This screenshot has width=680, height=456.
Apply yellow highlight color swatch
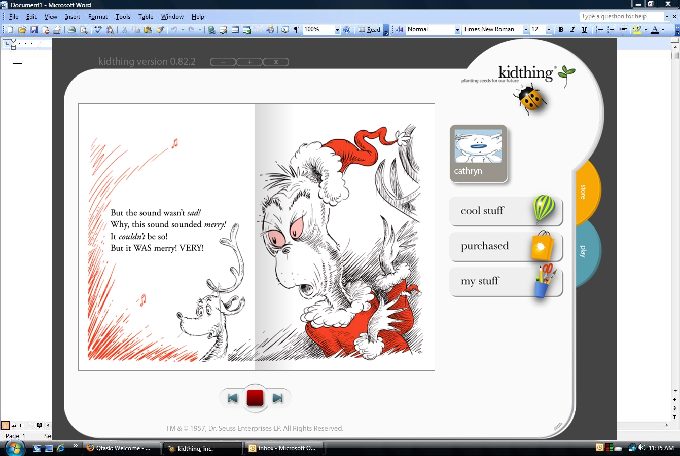coord(637,30)
